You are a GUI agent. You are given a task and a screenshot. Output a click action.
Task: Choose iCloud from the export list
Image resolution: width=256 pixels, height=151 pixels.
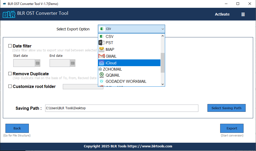click(x=129, y=63)
